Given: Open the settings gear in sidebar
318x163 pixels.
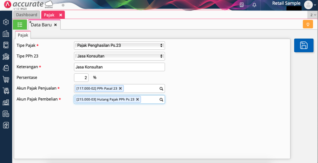Looking at the screenshot, I should [x=6, y=22].
